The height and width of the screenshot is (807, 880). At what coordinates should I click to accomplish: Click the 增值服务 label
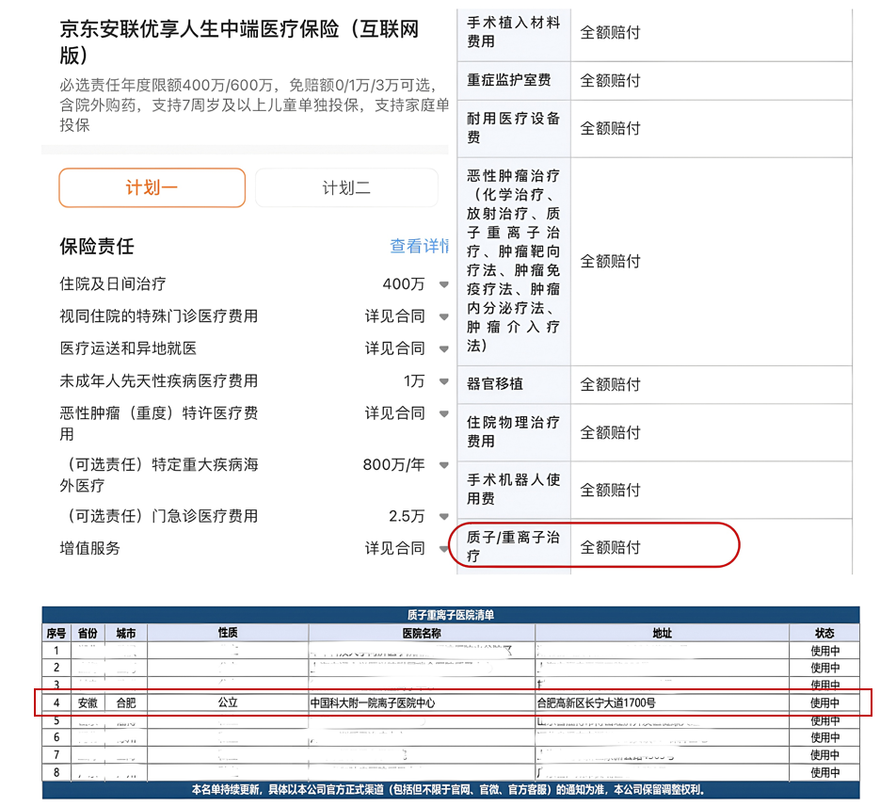coord(89,548)
